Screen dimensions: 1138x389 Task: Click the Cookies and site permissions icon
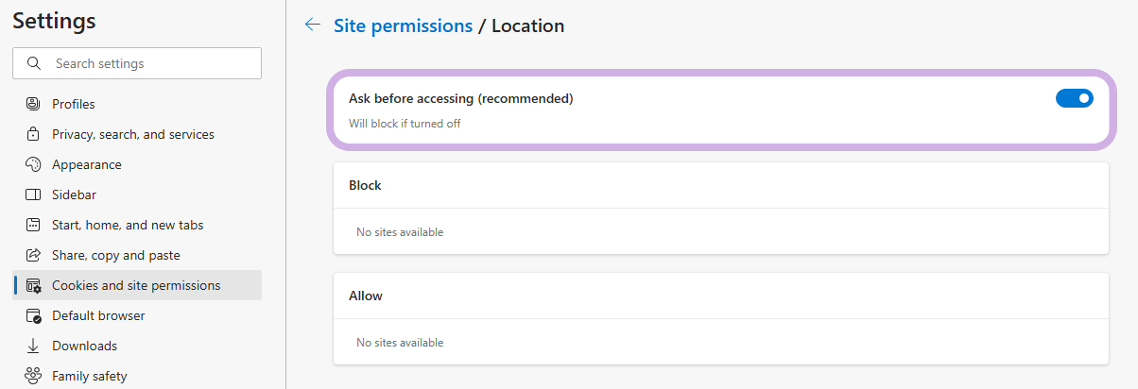pyautogui.click(x=33, y=285)
